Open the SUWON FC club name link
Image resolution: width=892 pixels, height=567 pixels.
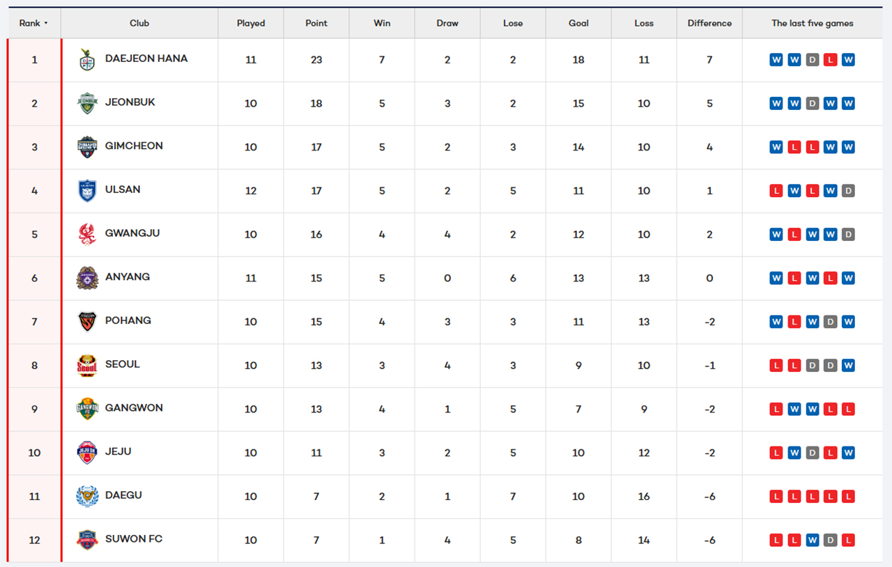point(134,538)
